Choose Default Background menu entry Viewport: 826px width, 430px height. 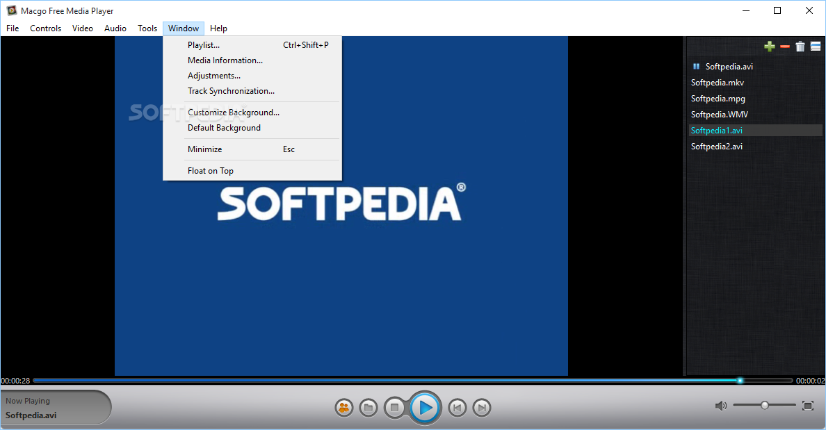pos(252,128)
